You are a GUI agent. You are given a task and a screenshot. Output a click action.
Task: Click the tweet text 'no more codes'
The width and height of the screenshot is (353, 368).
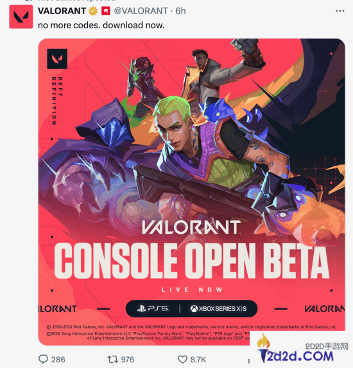pos(69,25)
